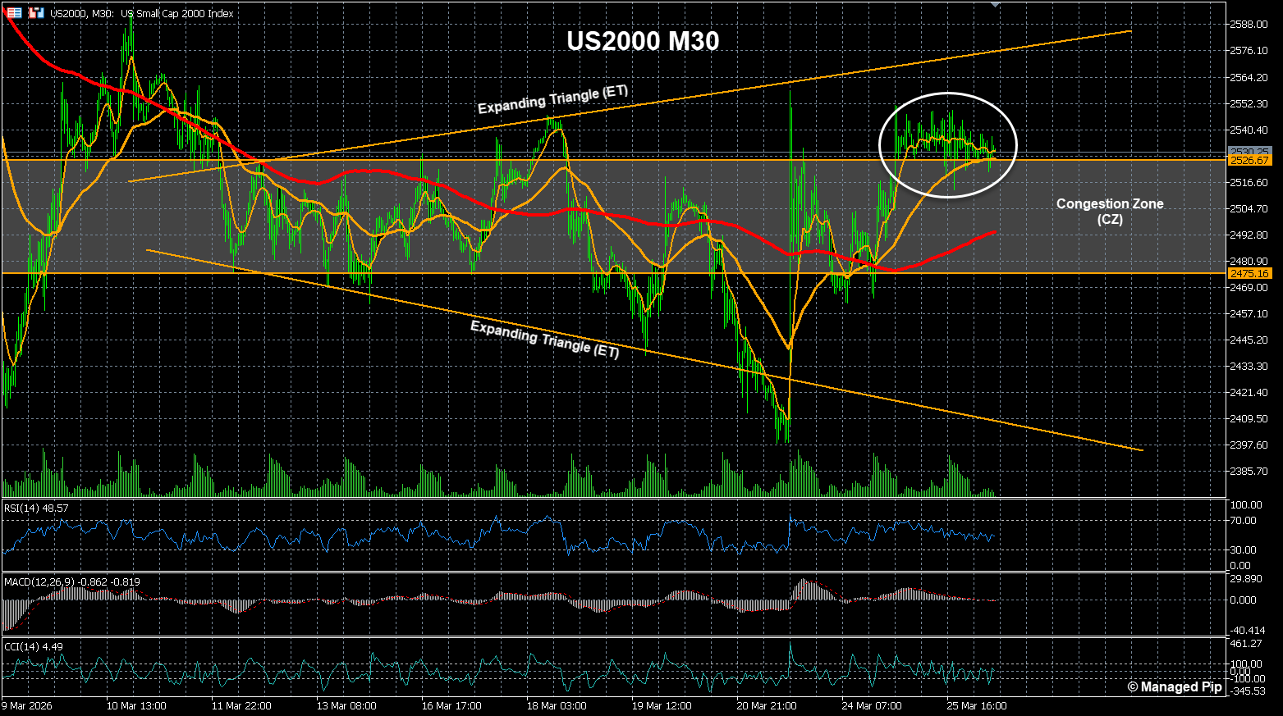Image resolution: width=1283 pixels, height=716 pixels.
Task: Select the lower trendline's 'Expanding Triangle (ET)' label
Action: [x=544, y=339]
